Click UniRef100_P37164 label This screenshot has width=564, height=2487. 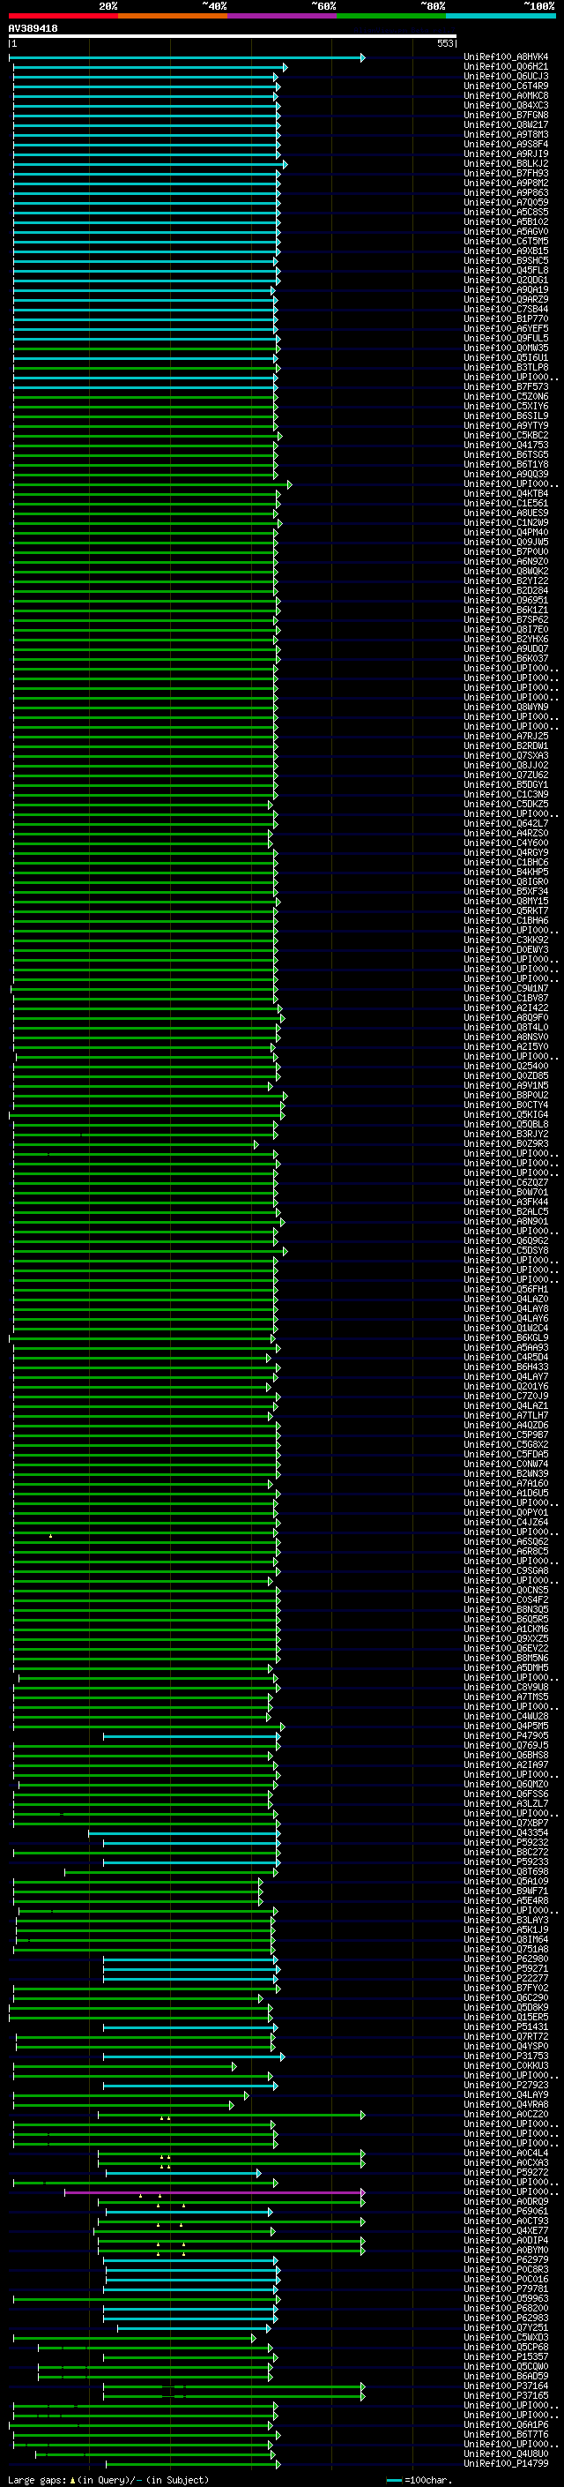pyautogui.click(x=506, y=2386)
